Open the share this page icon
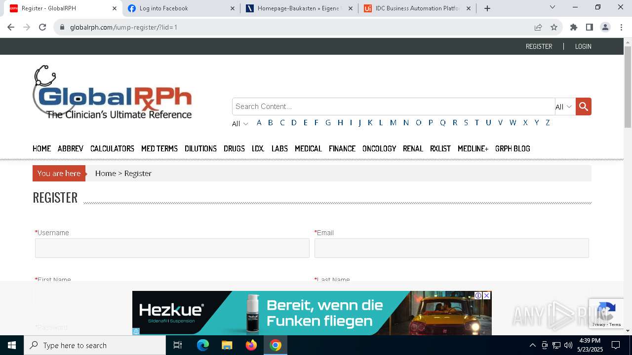Screen dimensions: 632x355 point(538,27)
